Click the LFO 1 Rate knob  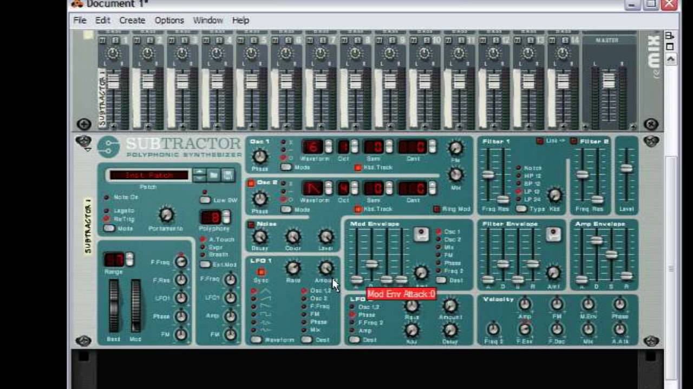tap(293, 268)
